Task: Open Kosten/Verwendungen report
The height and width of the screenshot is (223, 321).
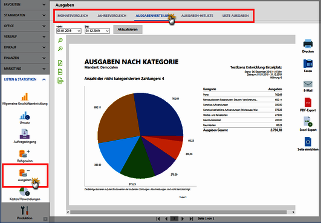Action: click(25, 194)
